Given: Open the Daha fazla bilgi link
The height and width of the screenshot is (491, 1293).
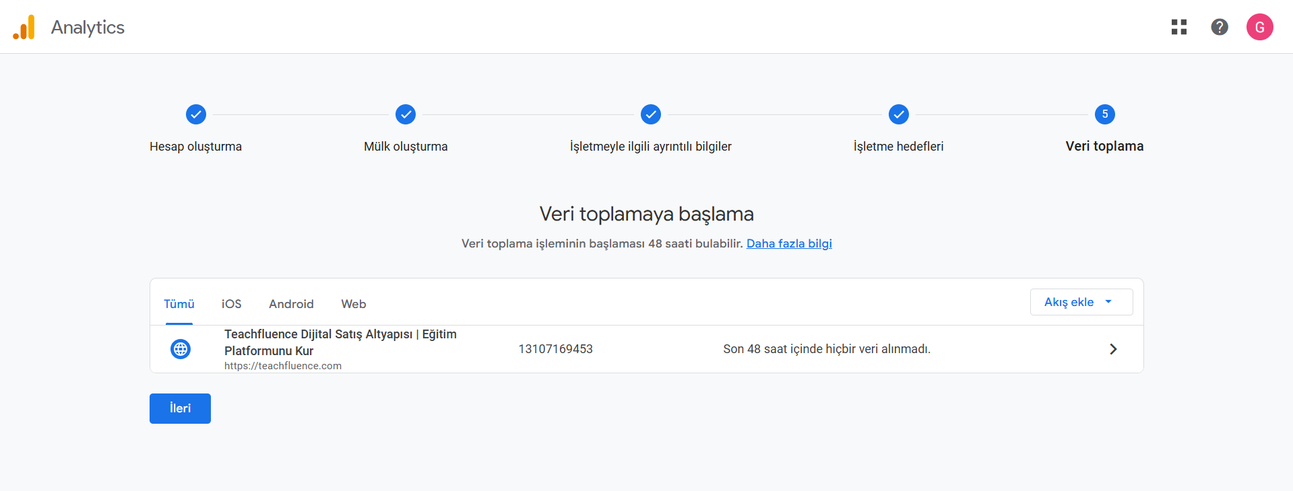Looking at the screenshot, I should (789, 243).
